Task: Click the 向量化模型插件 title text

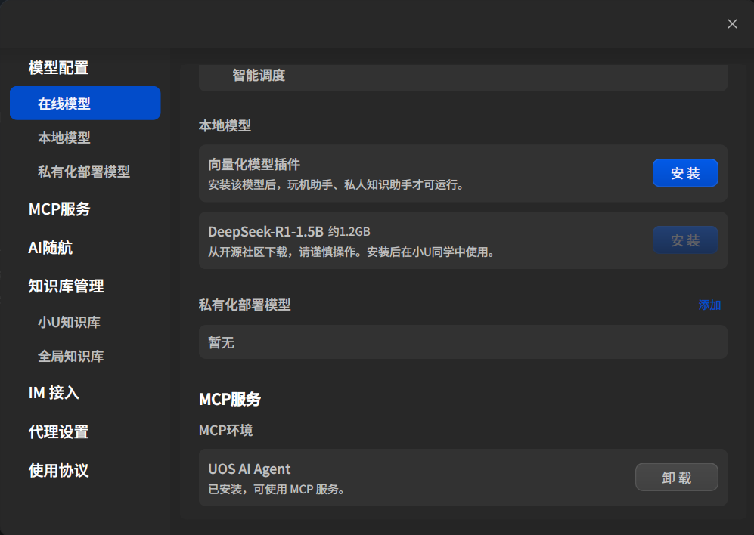Action: tap(254, 165)
